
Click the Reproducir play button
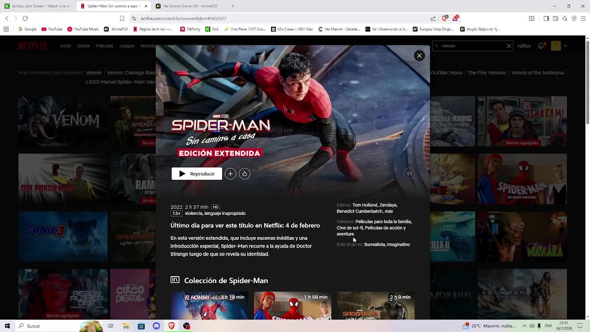pos(197,174)
